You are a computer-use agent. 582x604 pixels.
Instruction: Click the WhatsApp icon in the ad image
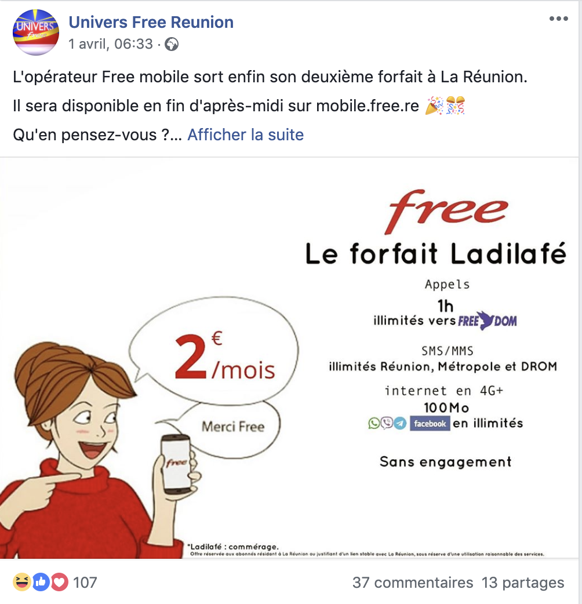pyautogui.click(x=374, y=423)
